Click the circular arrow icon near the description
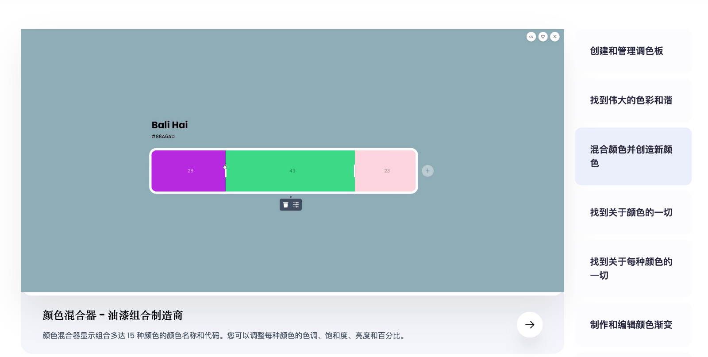The image size is (708, 357). coord(529,324)
